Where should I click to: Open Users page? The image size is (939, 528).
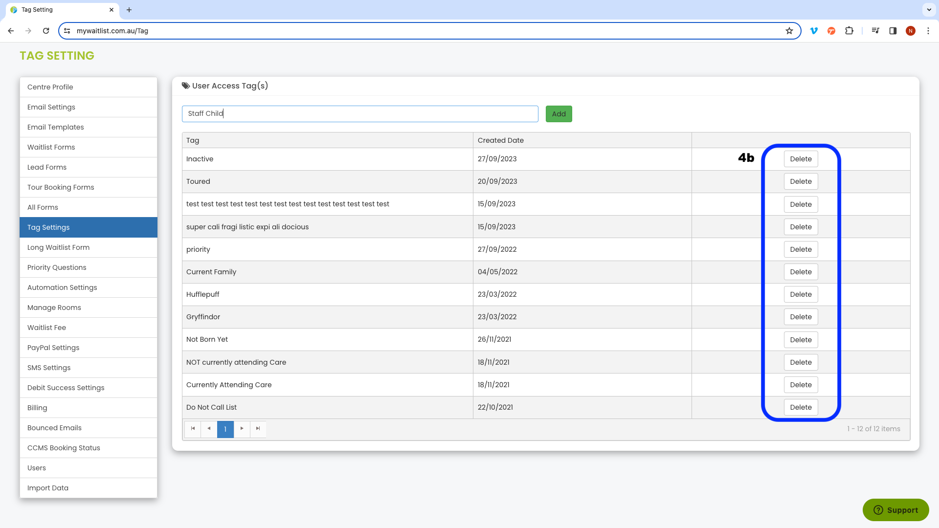[x=89, y=468]
